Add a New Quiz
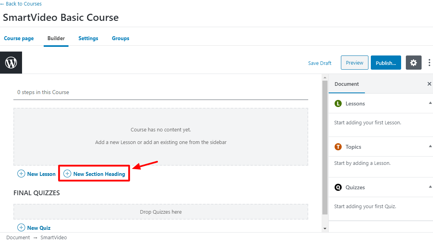 tap(34, 228)
